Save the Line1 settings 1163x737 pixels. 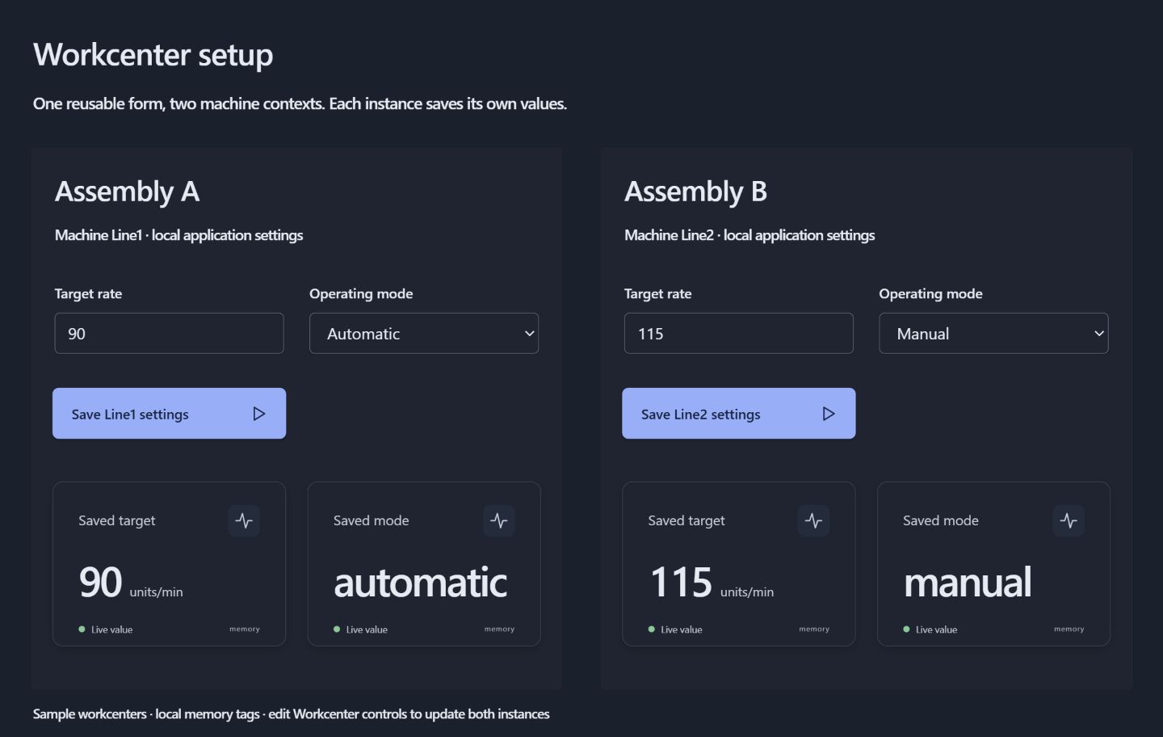click(169, 413)
